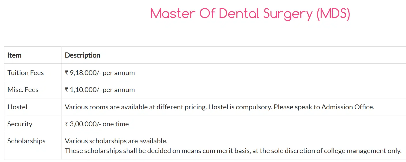
Task: Click the Hostel row label
Action: pos(17,107)
